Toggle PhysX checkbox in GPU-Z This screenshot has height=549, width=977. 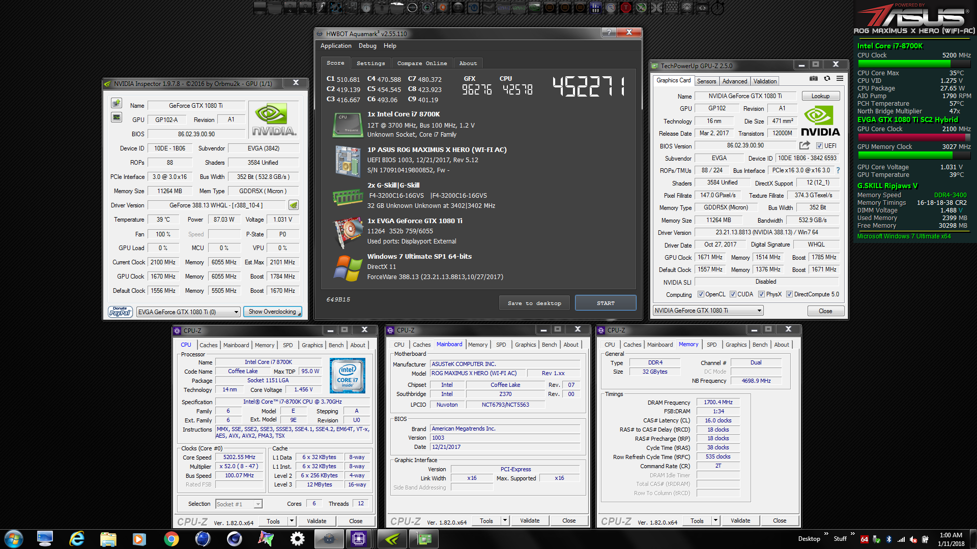click(x=761, y=294)
